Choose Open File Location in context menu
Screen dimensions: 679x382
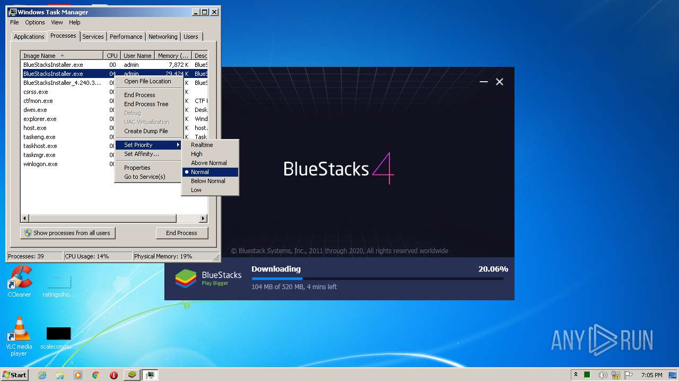[x=147, y=81]
